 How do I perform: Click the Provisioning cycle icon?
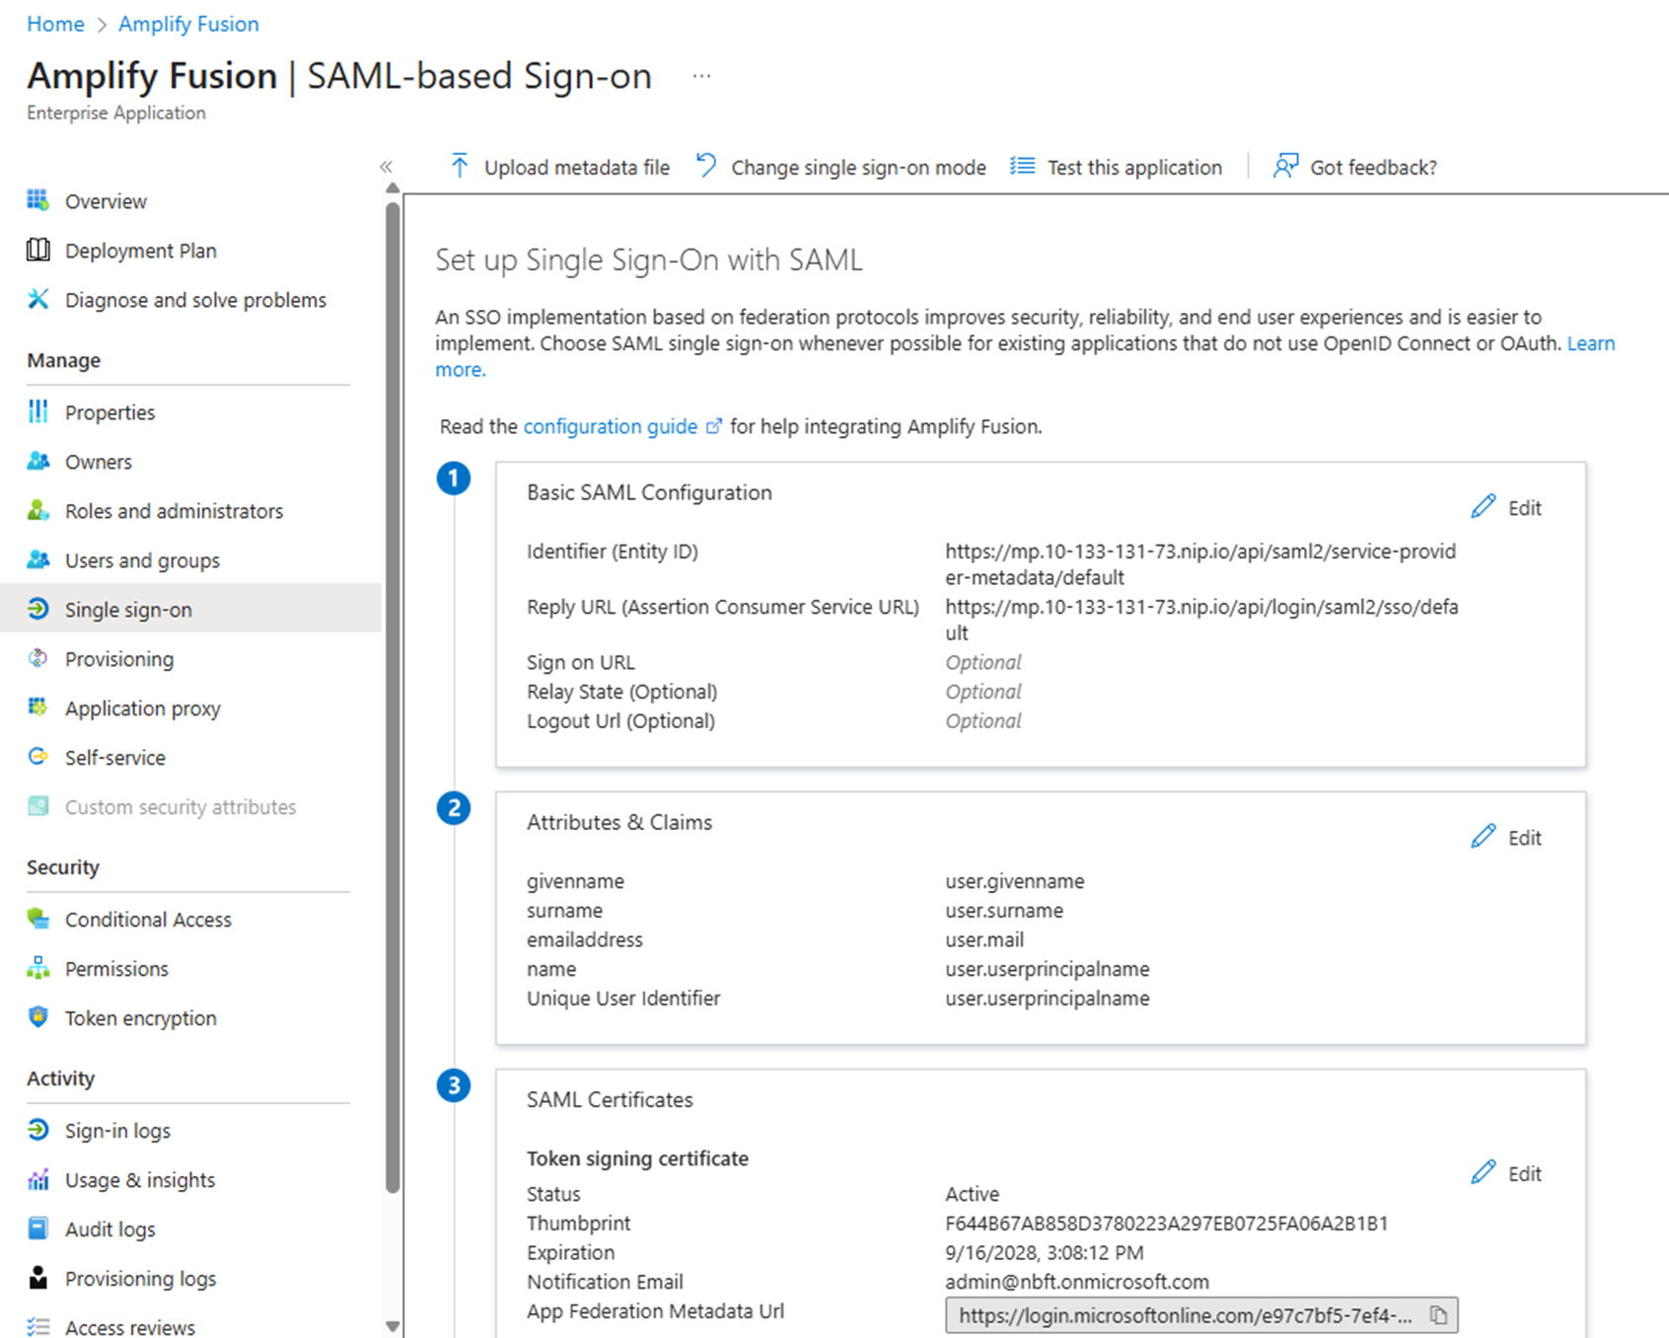pos(37,658)
